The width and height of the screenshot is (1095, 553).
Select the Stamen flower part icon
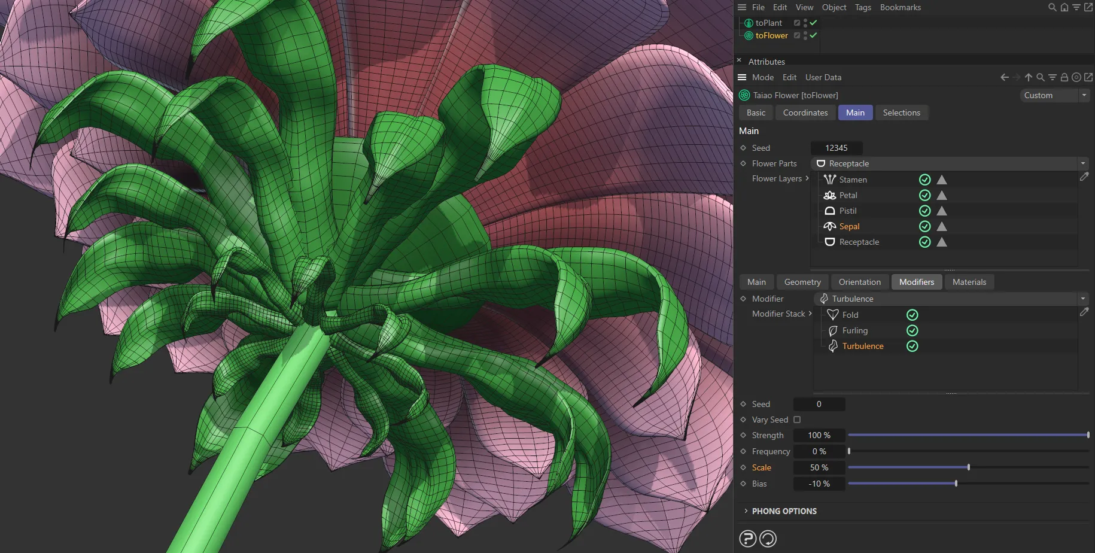[x=829, y=179]
